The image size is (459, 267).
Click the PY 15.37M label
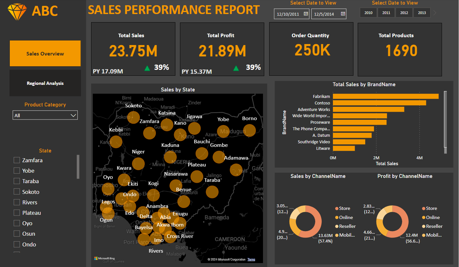pyautogui.click(x=197, y=71)
